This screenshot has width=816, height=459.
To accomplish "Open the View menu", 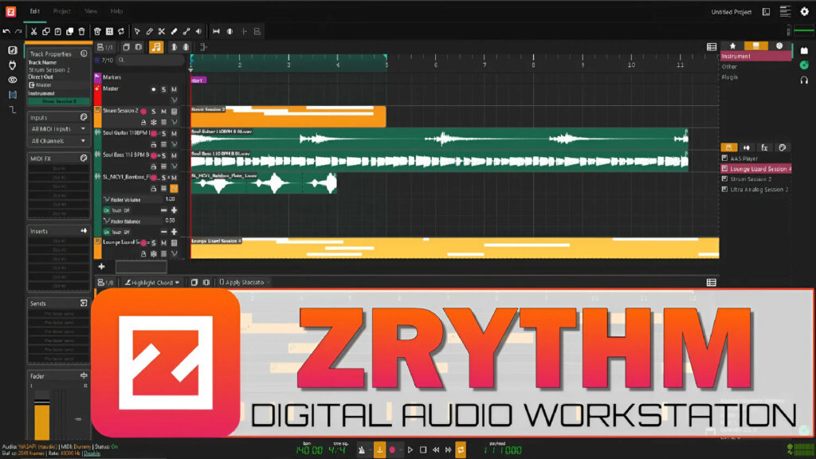I will coord(91,11).
